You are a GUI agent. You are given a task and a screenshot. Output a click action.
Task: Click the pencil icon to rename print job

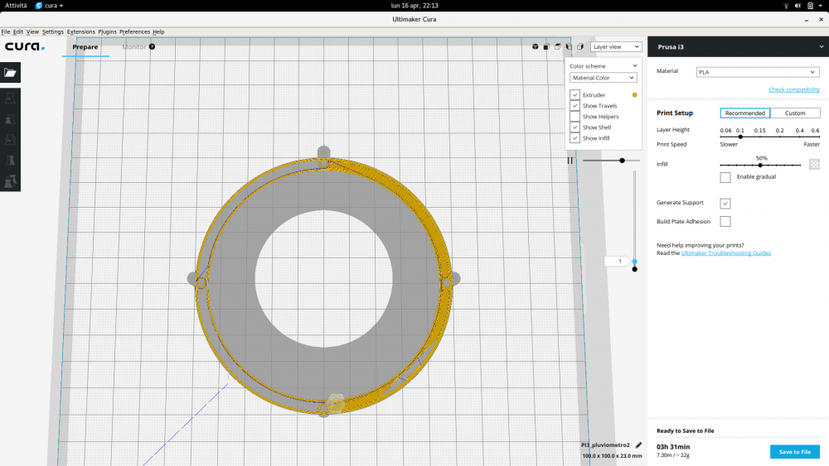pos(638,445)
